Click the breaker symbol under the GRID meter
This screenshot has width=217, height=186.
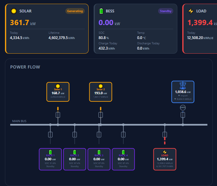pyautogui.click(x=183, y=115)
